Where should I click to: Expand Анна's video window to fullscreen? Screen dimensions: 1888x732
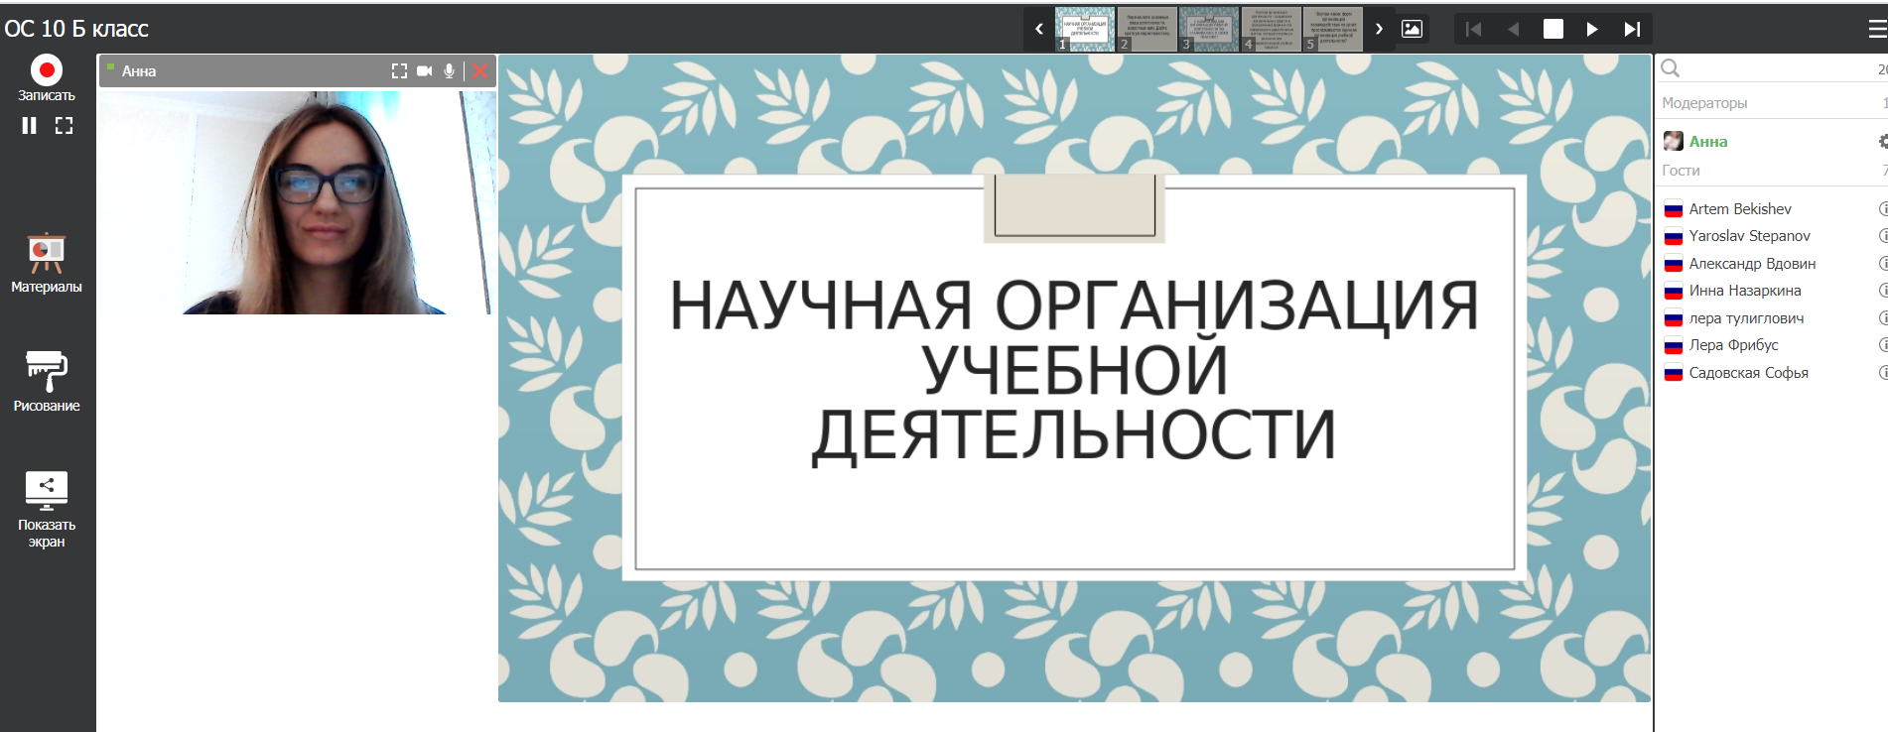[399, 71]
